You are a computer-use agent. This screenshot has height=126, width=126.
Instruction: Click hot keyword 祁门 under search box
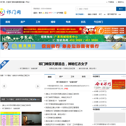coord(100,14)
